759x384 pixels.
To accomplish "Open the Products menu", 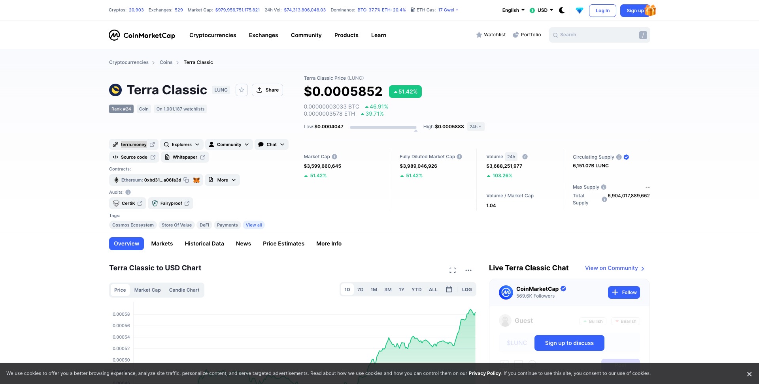I will point(346,35).
